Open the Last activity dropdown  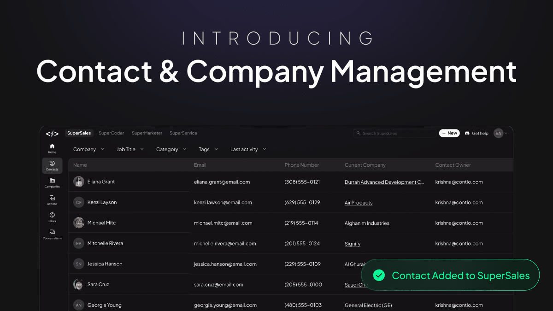248,149
